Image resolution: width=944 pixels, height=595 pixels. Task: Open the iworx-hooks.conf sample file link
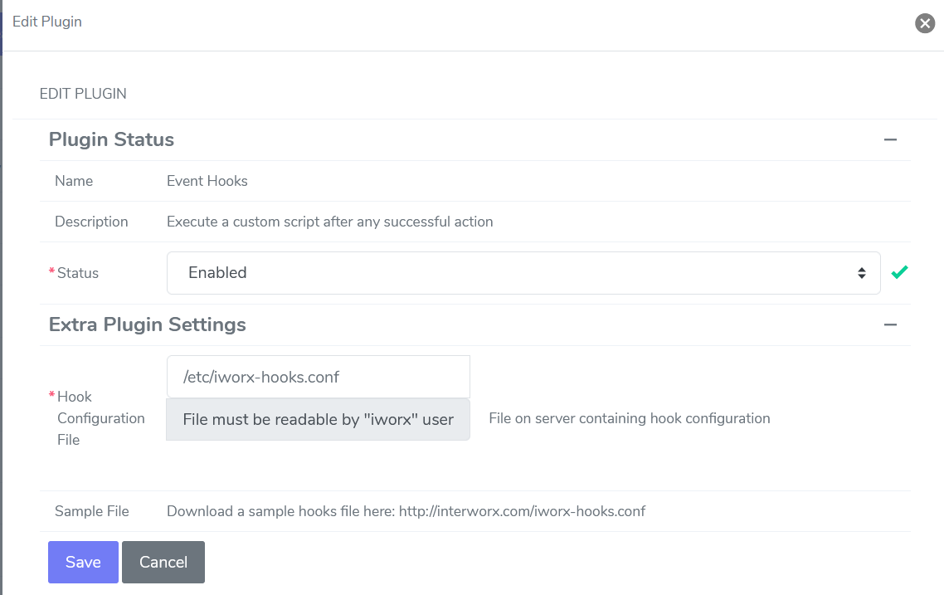523,511
